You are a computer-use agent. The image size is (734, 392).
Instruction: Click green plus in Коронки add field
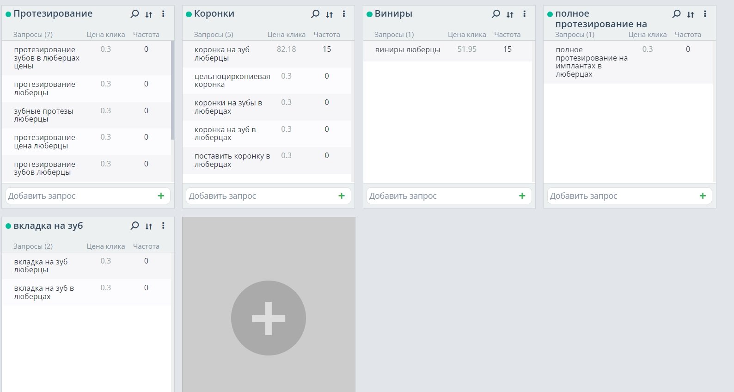(342, 196)
